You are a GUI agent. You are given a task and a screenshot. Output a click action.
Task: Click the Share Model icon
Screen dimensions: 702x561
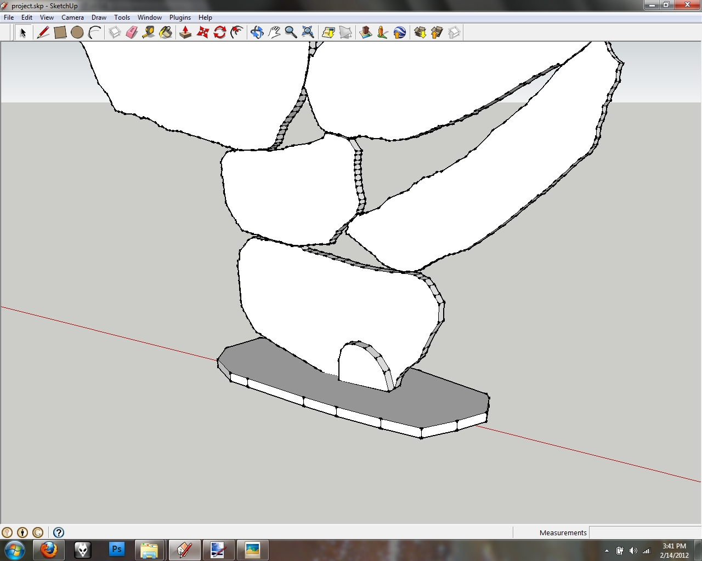437,33
